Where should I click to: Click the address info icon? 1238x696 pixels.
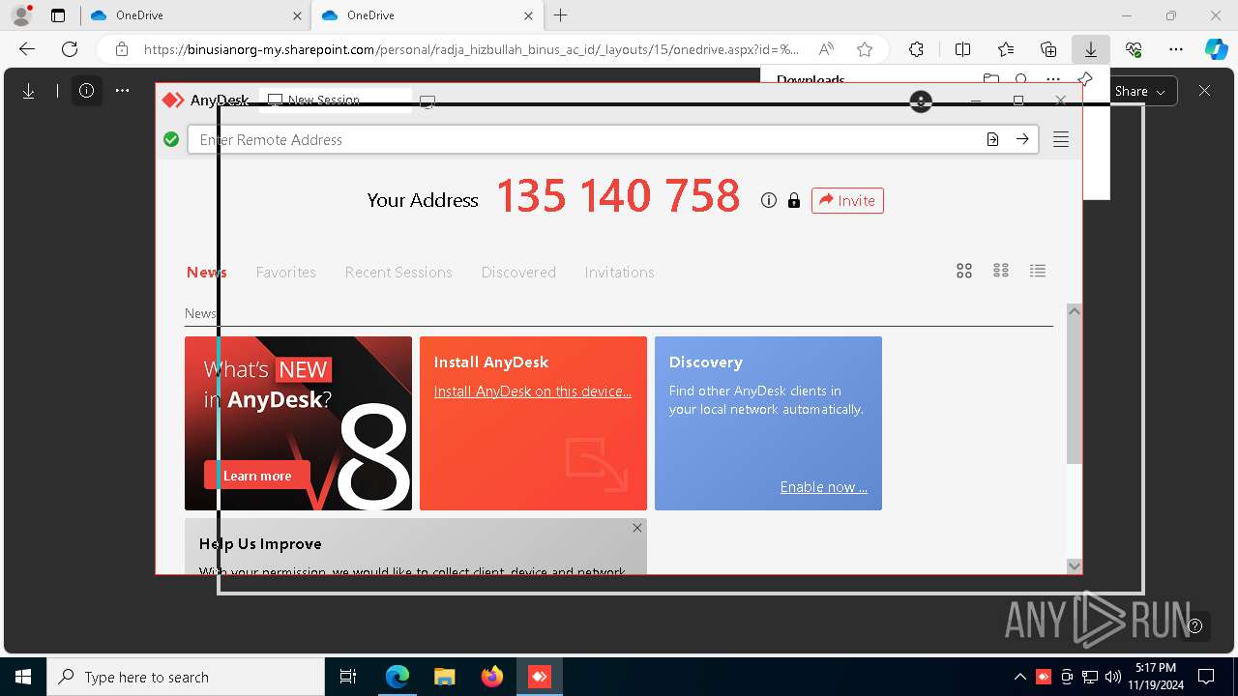769,200
